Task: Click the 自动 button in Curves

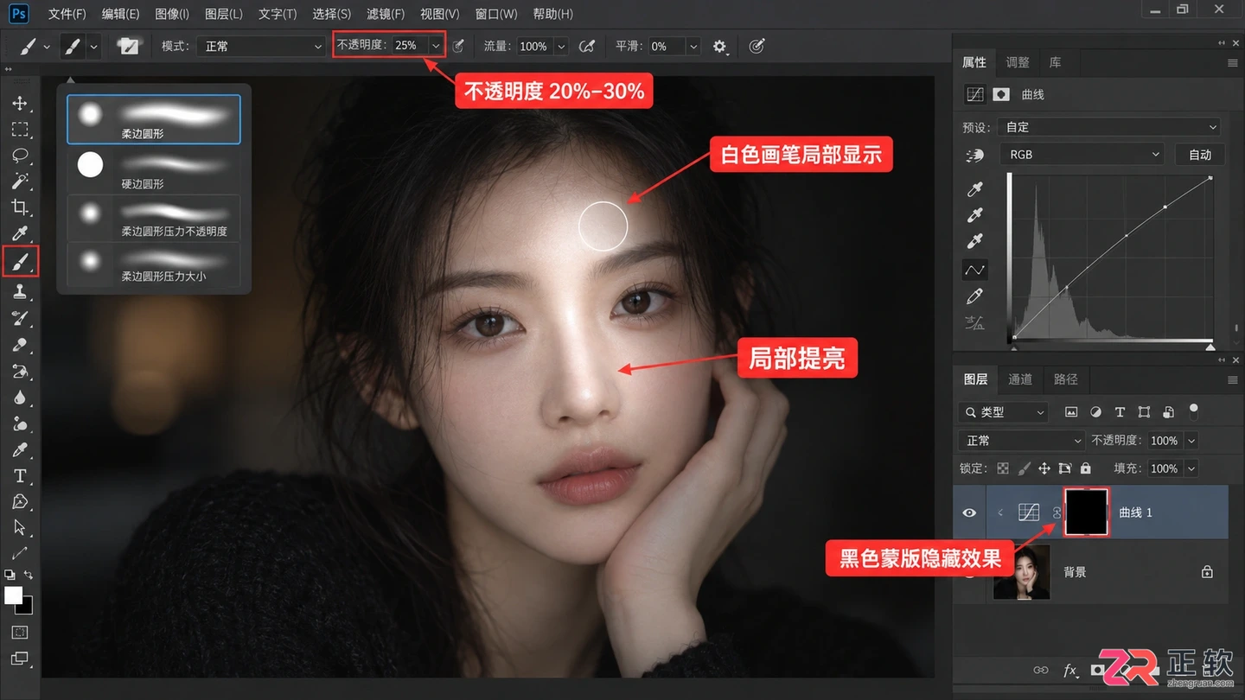Action: [x=1200, y=155]
